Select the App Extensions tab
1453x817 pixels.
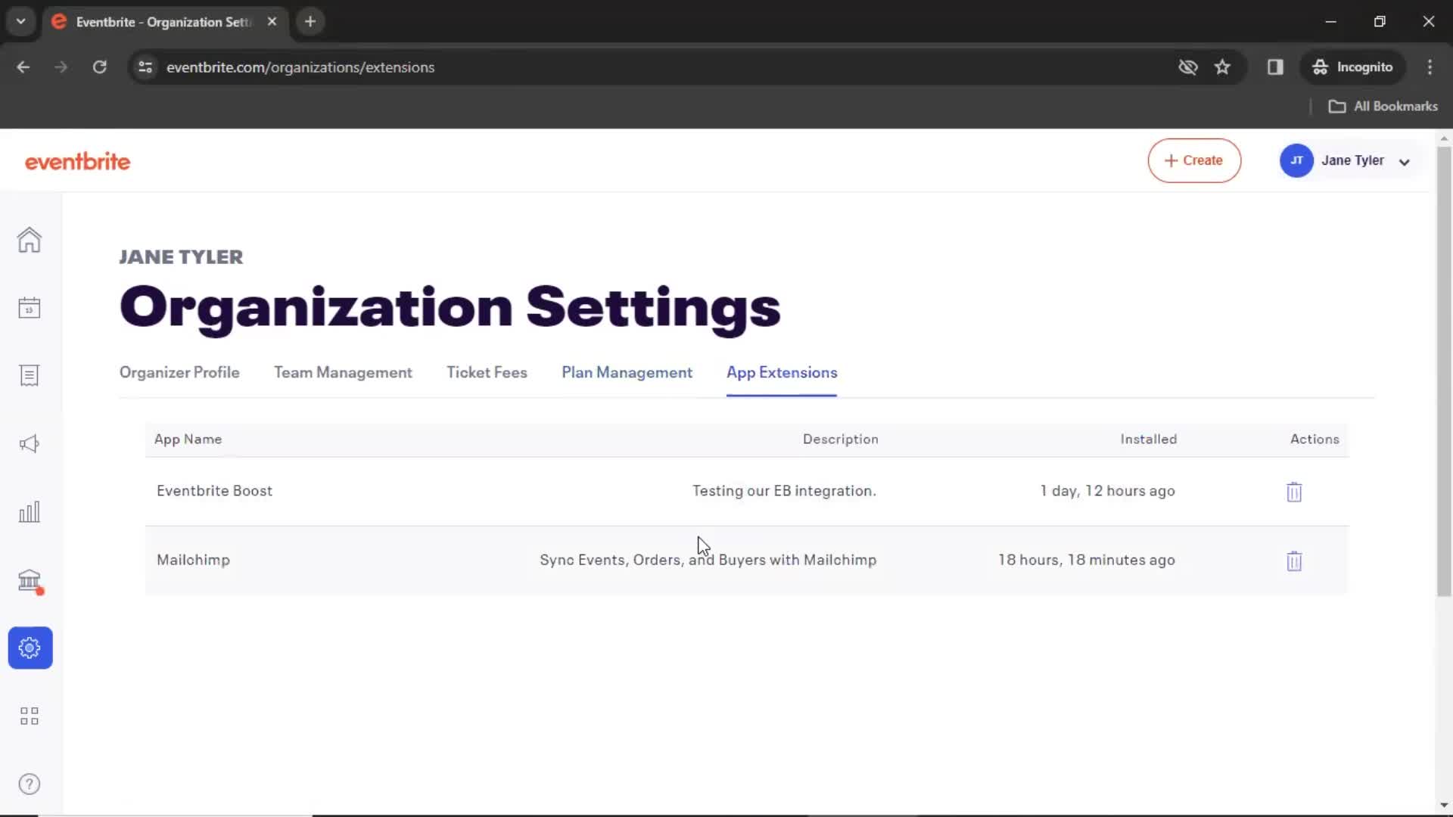(x=782, y=372)
